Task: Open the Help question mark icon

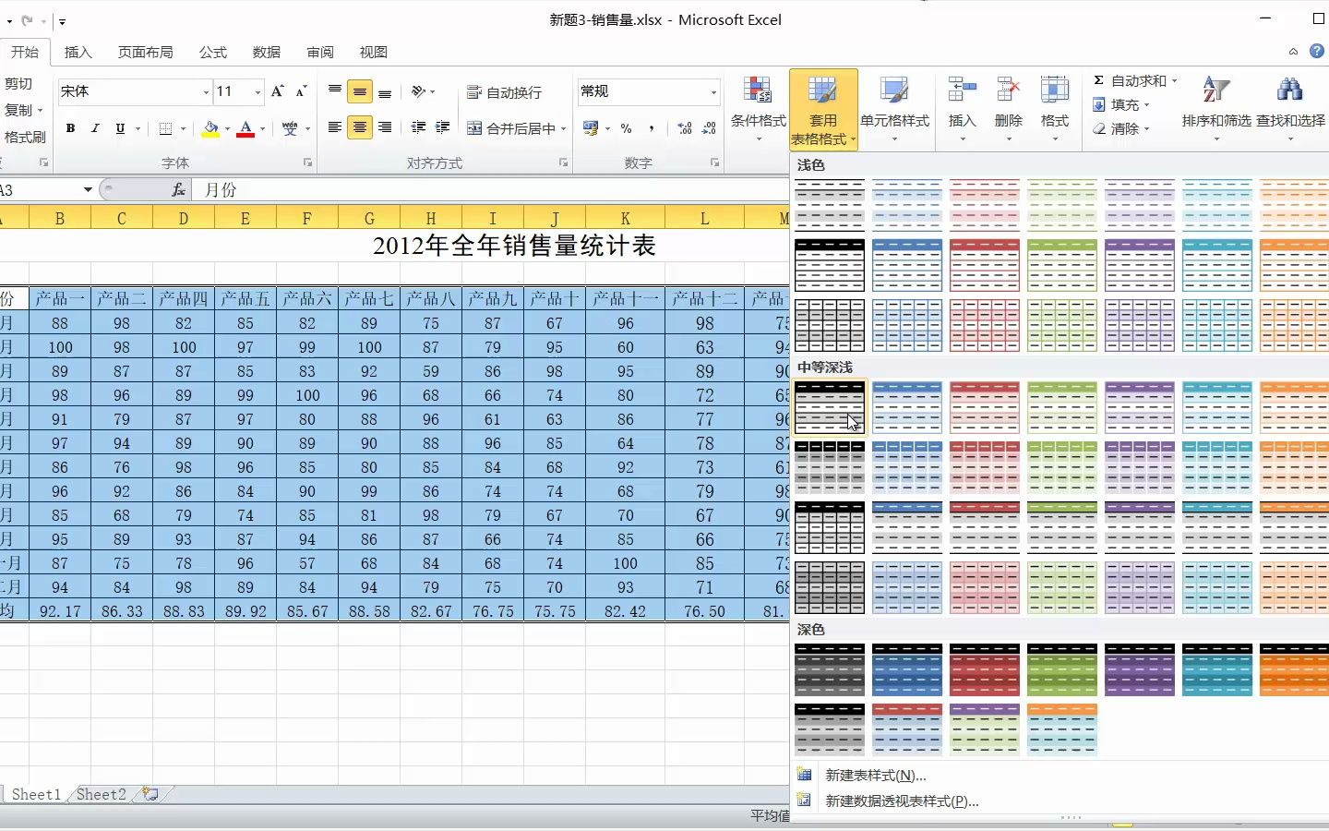Action: point(1317,52)
